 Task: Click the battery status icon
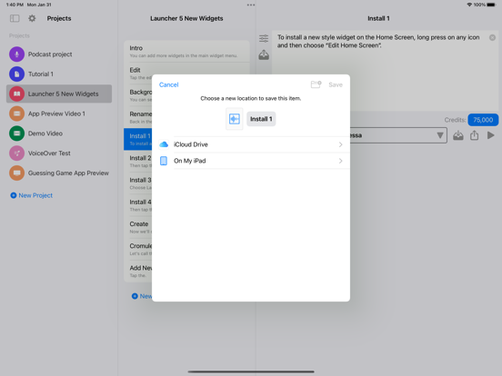[x=491, y=5]
